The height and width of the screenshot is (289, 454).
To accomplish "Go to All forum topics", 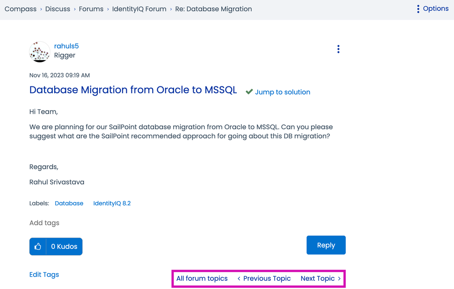I will 202,279.
